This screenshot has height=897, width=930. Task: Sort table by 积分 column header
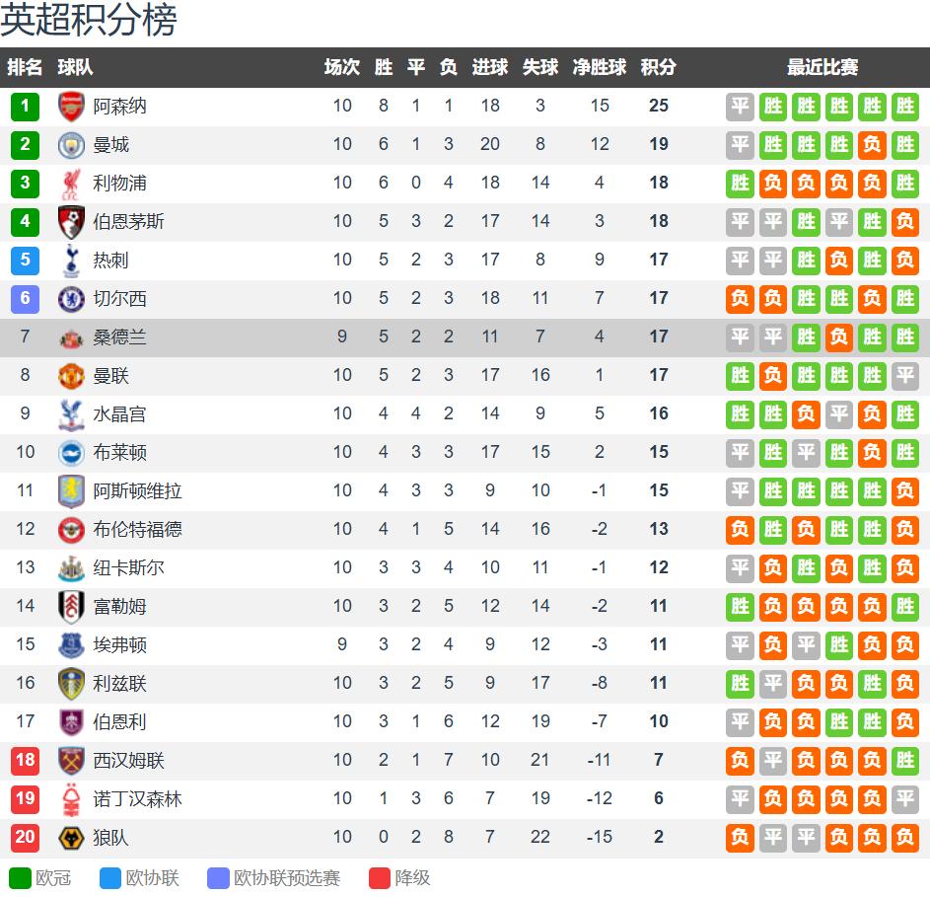click(x=658, y=67)
